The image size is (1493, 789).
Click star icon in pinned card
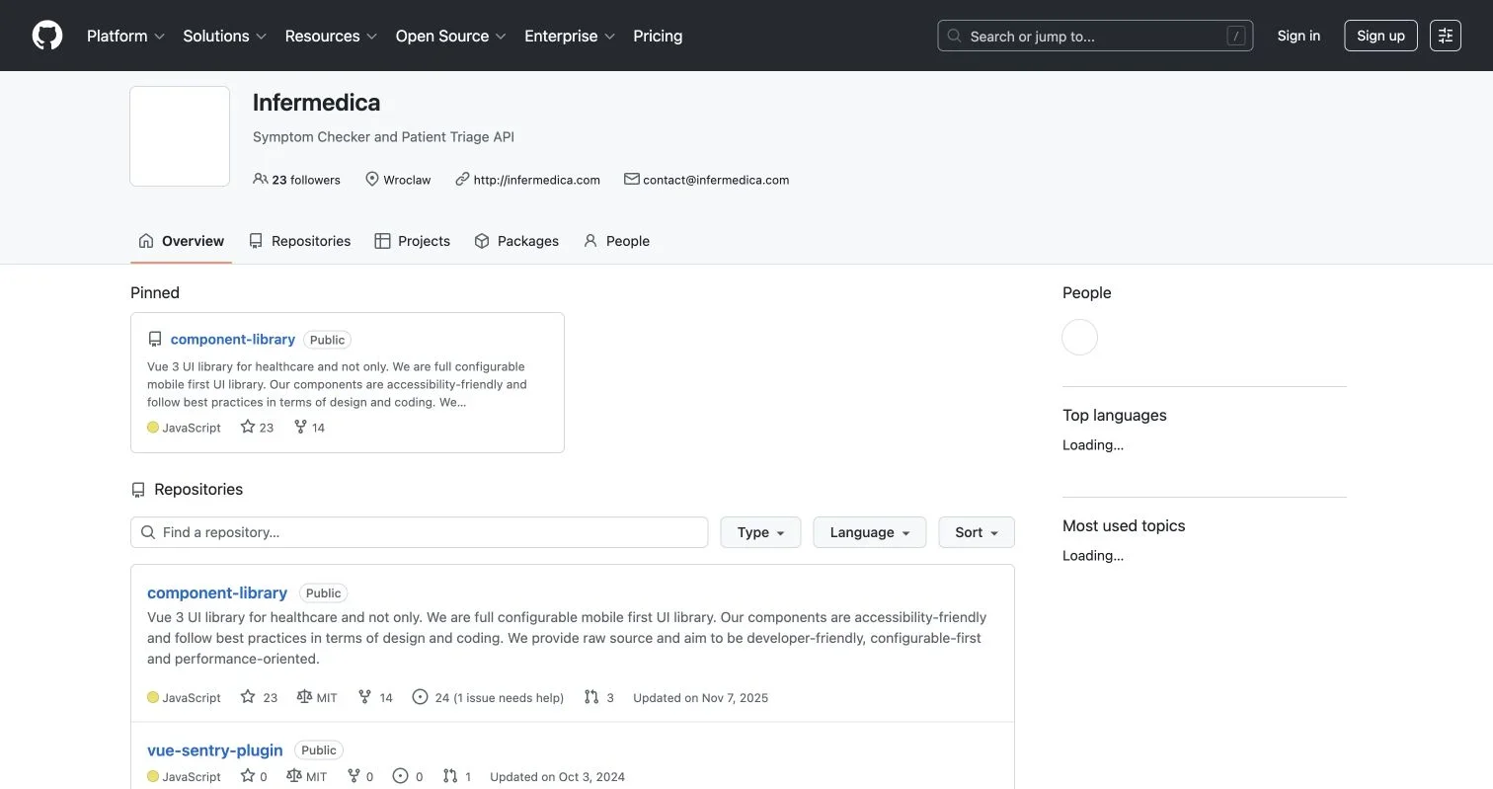248,427
